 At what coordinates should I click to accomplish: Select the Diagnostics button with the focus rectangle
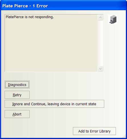point(17,85)
